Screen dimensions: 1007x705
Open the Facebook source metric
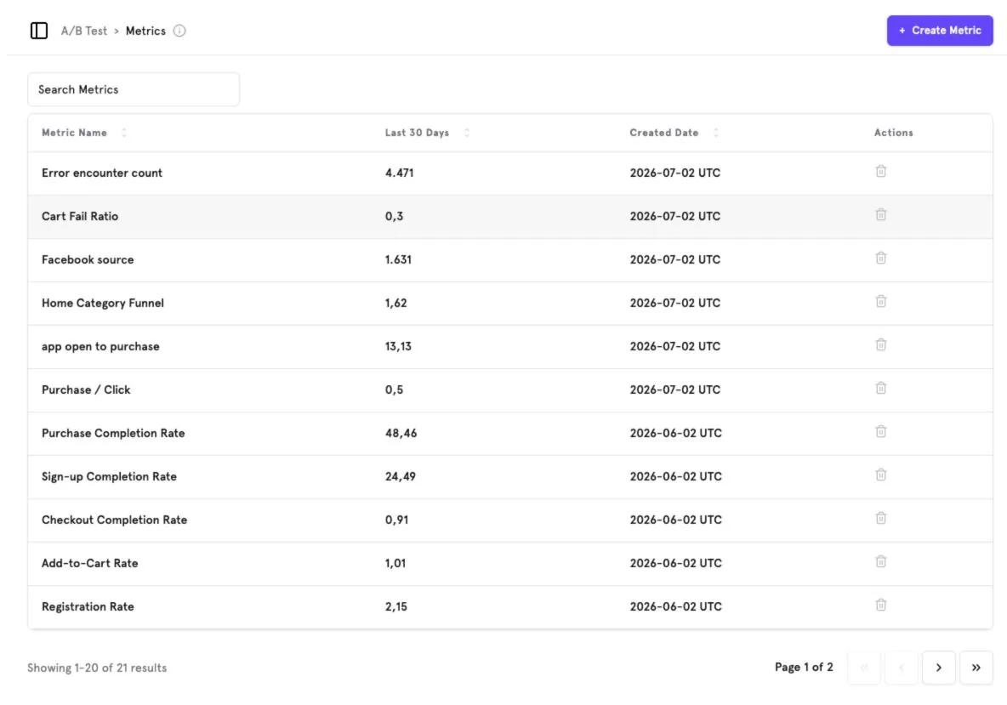[88, 259]
